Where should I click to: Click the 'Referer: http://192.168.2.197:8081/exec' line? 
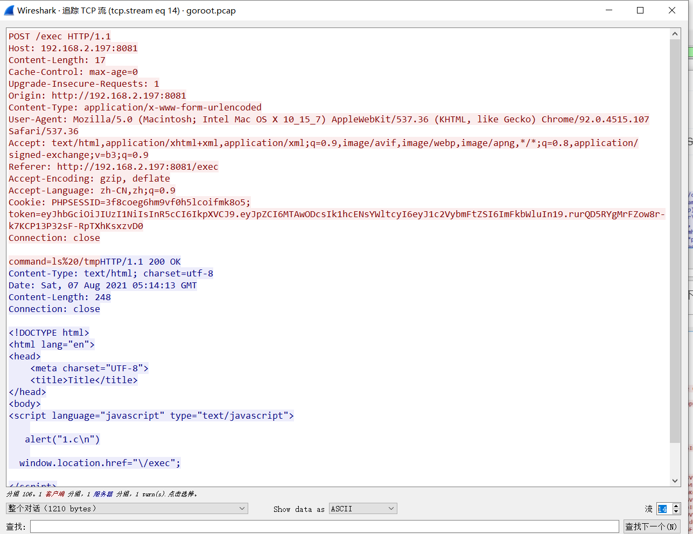pos(114,167)
